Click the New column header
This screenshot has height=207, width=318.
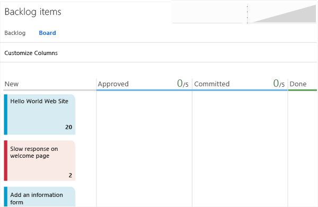pos(12,84)
